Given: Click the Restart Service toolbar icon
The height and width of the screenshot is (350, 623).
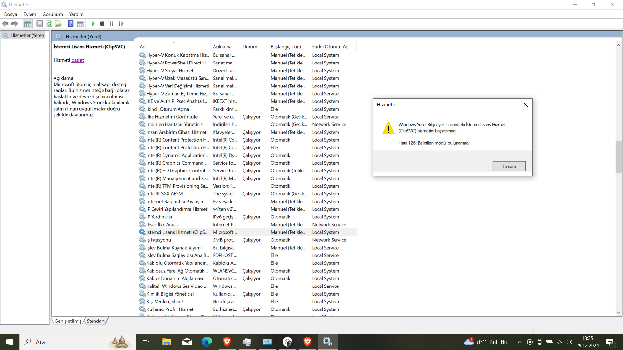Looking at the screenshot, I should pyautogui.click(x=121, y=24).
